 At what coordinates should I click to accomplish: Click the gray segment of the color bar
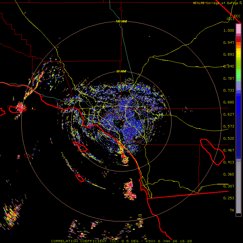pyautogui.click(x=238, y=188)
